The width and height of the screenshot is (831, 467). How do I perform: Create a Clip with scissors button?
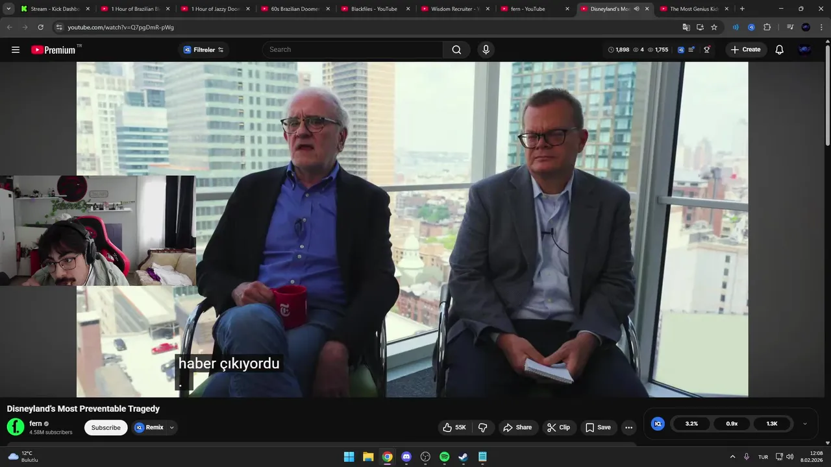coord(558,427)
